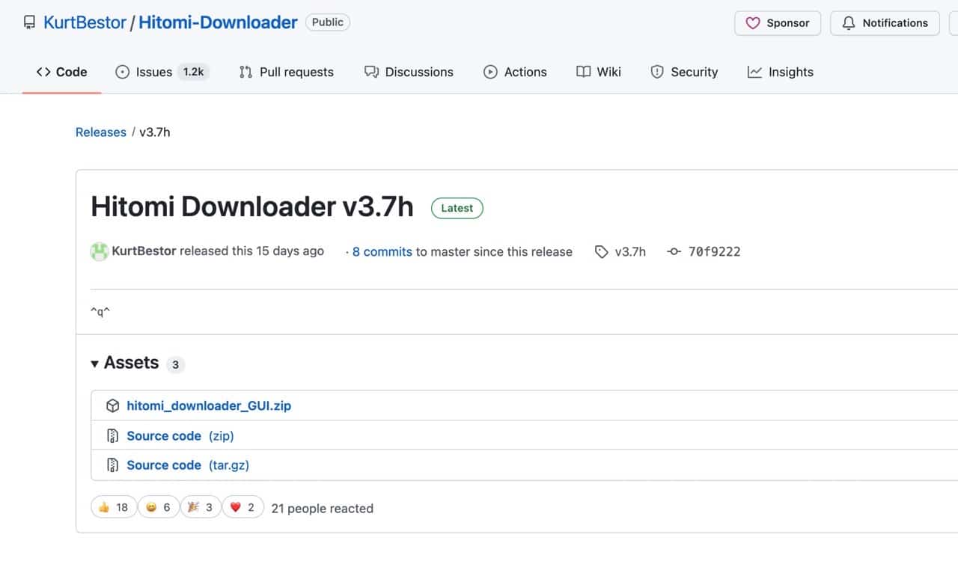This screenshot has height=567, width=958.
Task: Toggle the hooray party reaction 3
Action: 201,507
